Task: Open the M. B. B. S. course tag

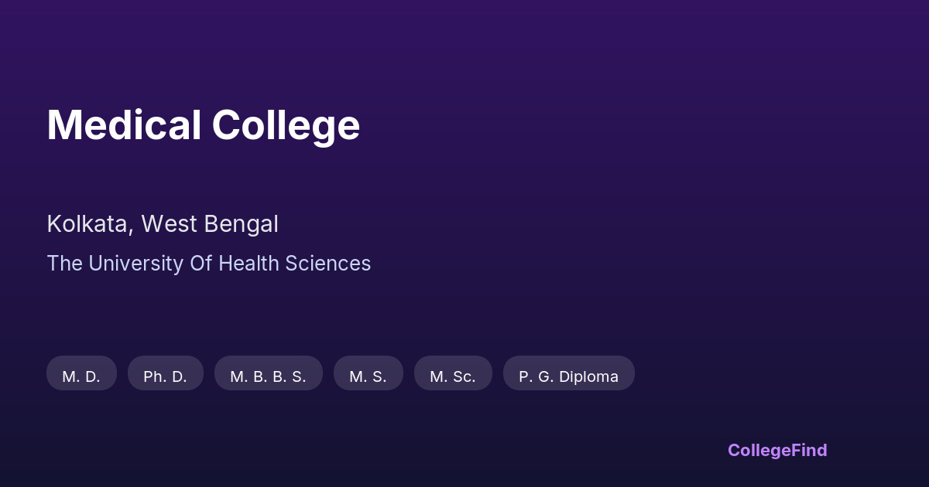Action: point(268,373)
